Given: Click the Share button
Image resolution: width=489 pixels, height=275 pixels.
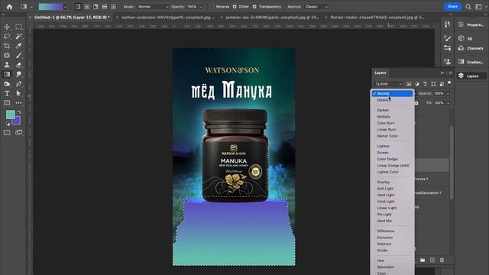Looking at the screenshot, I should point(452,7).
